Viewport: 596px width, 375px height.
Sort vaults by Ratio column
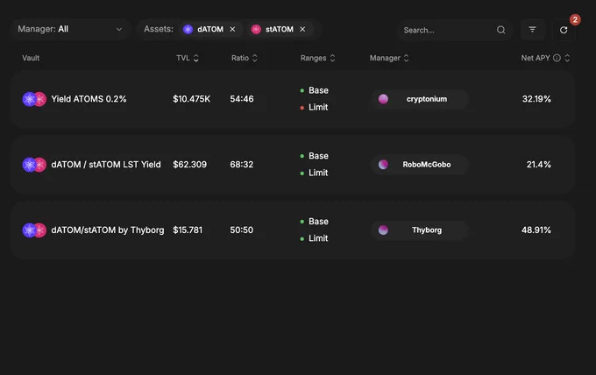click(x=245, y=58)
